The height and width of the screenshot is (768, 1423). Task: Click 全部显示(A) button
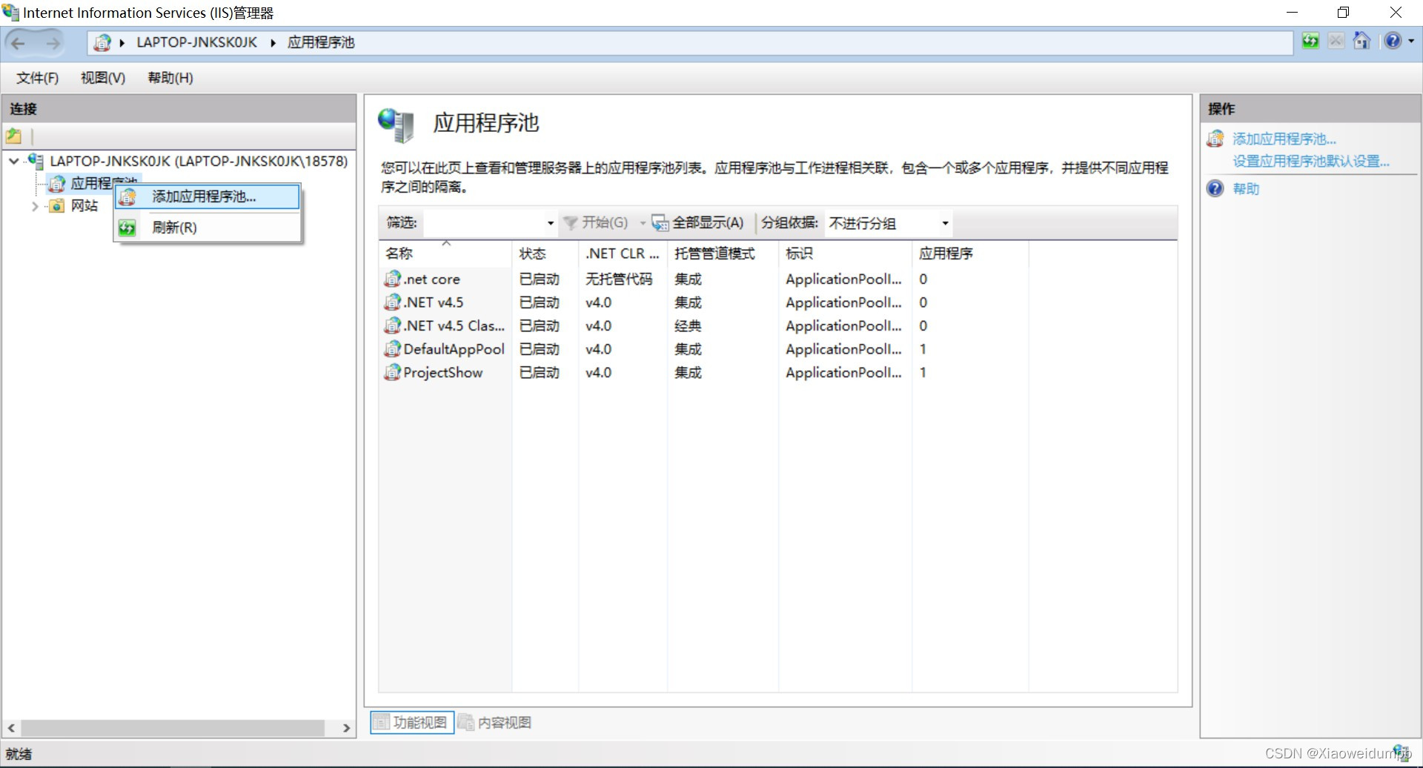tap(697, 222)
